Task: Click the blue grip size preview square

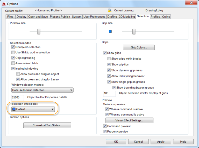Action: pyautogui.click(x=110, y=31)
